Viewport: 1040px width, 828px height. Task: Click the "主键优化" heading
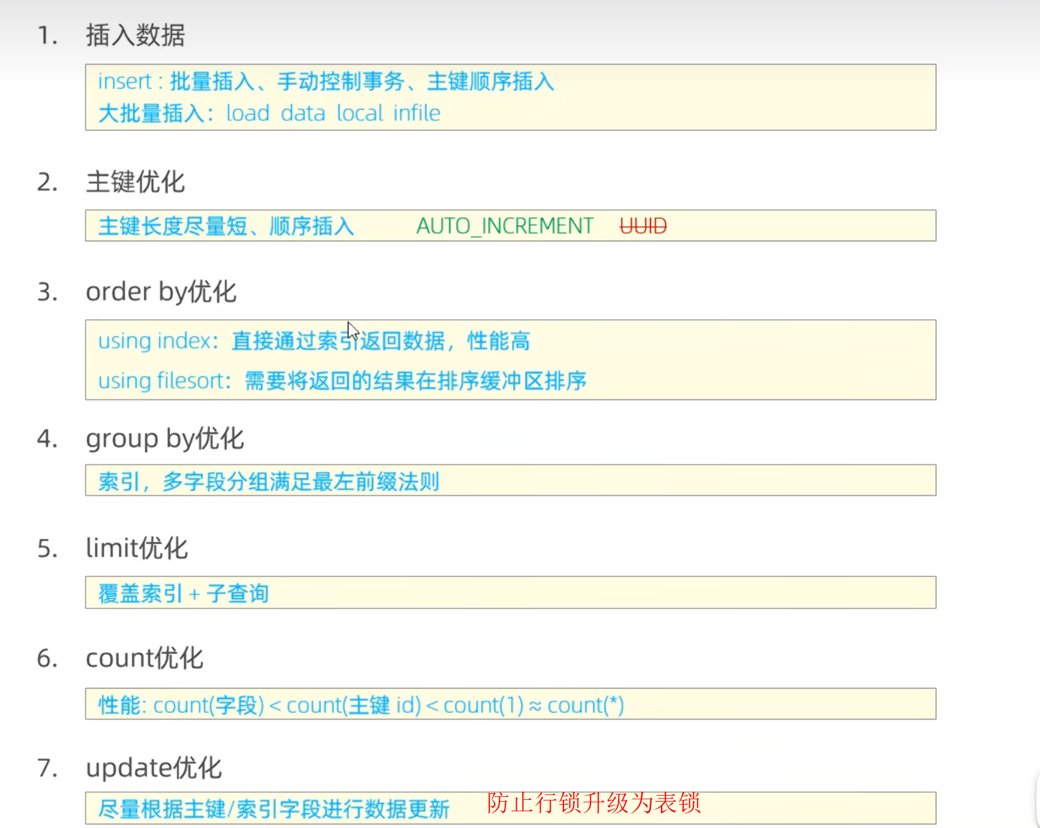pyautogui.click(x=135, y=181)
